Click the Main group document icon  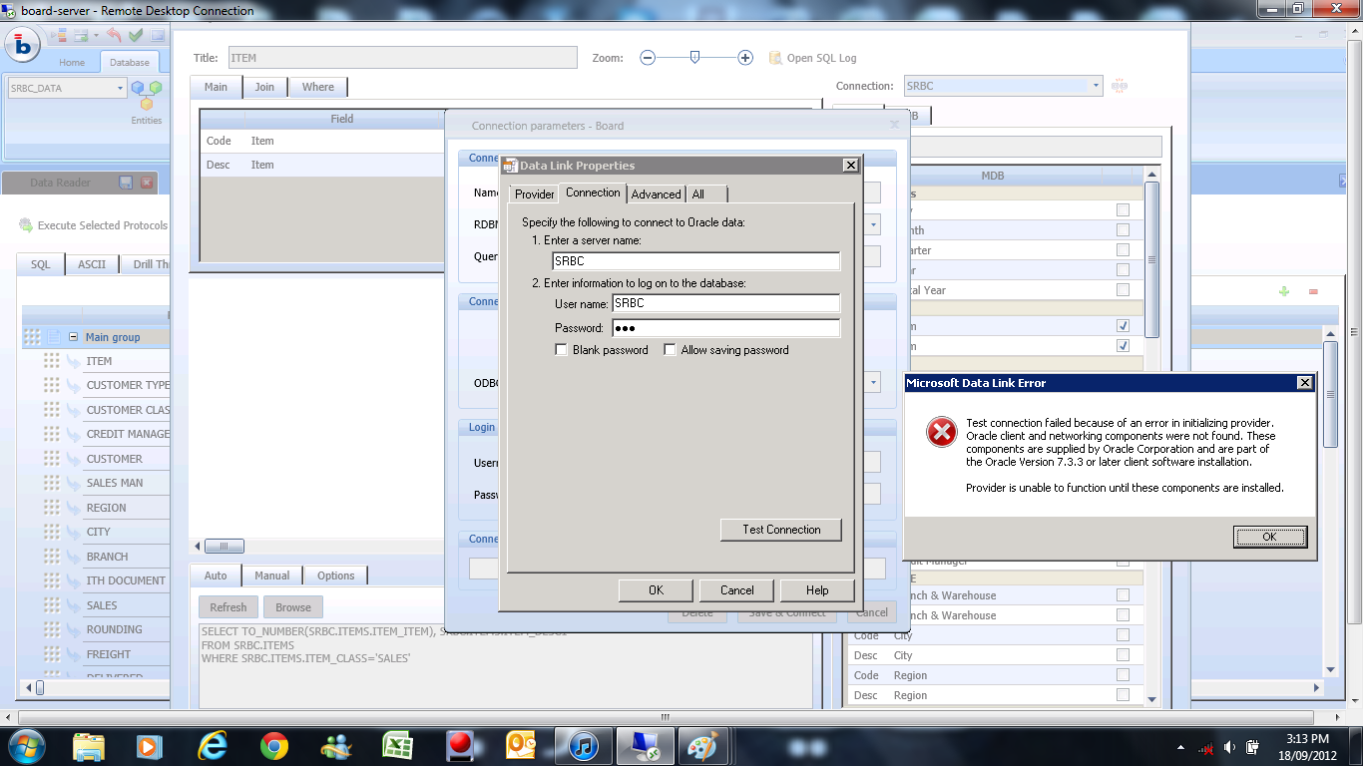point(55,337)
